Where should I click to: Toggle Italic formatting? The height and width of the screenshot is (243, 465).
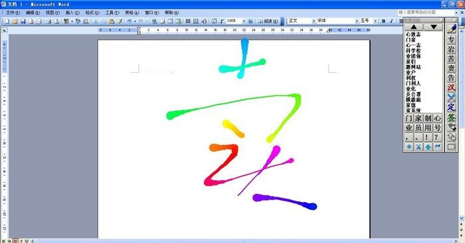[391, 21]
